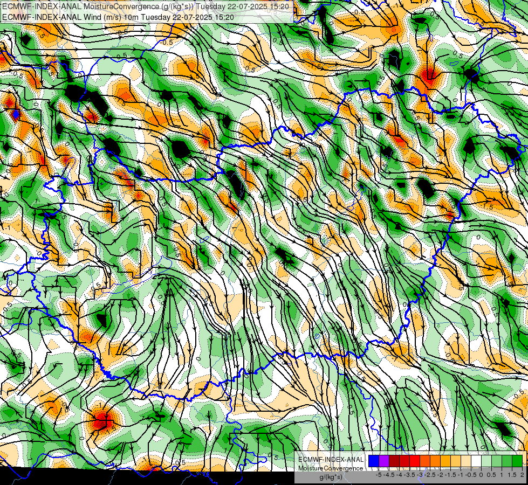Click the '0' legend tick label

pos(481,475)
